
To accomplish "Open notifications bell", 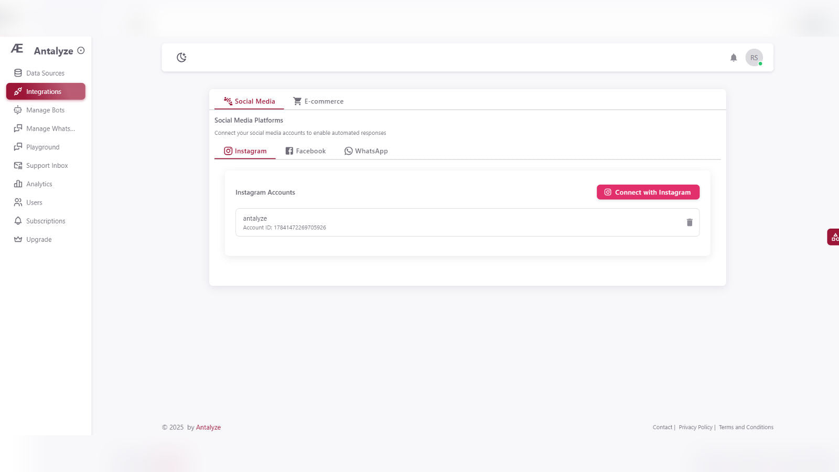I will [x=734, y=58].
